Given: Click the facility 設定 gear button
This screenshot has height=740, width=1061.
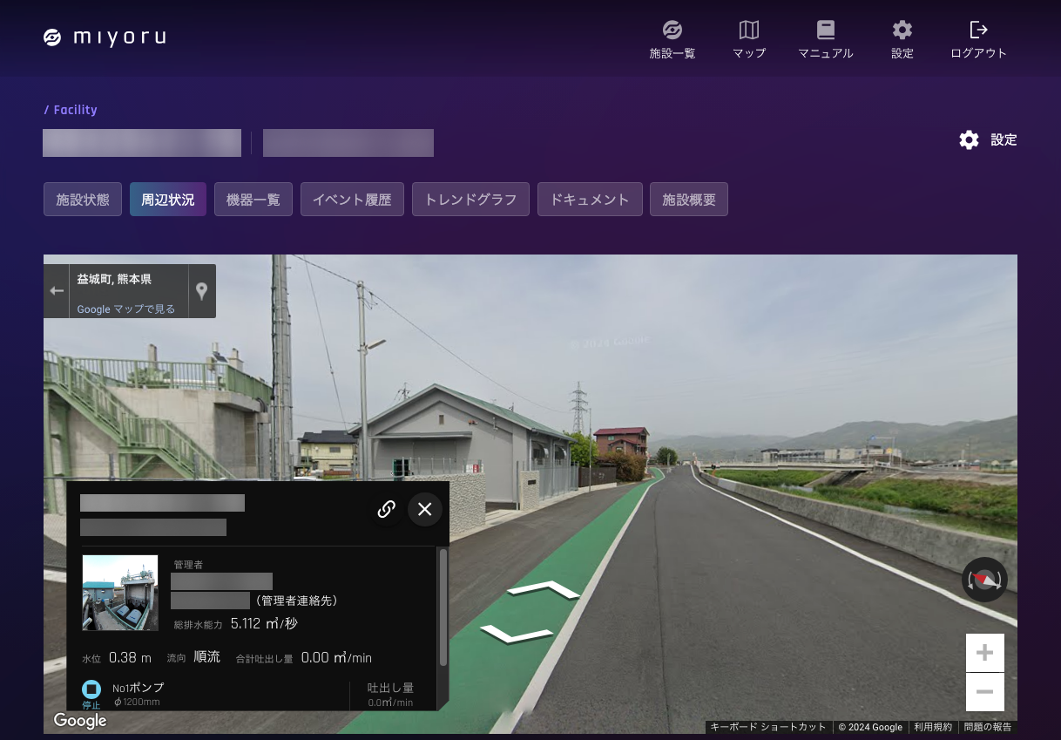Looking at the screenshot, I should click(988, 139).
